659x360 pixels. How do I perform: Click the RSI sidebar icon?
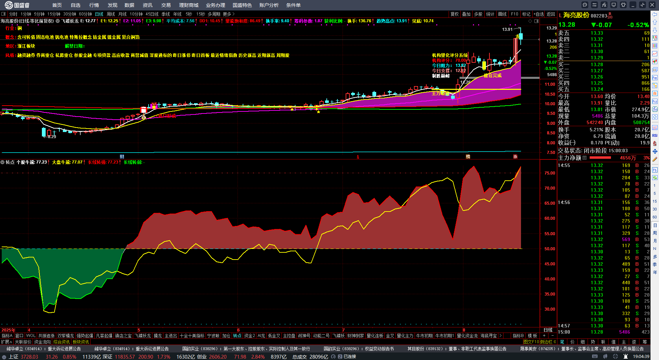655,135
